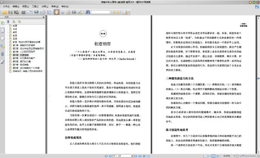The image size is (260, 158).
Task: Select the 第5章 bookmark
Action: (24, 58)
